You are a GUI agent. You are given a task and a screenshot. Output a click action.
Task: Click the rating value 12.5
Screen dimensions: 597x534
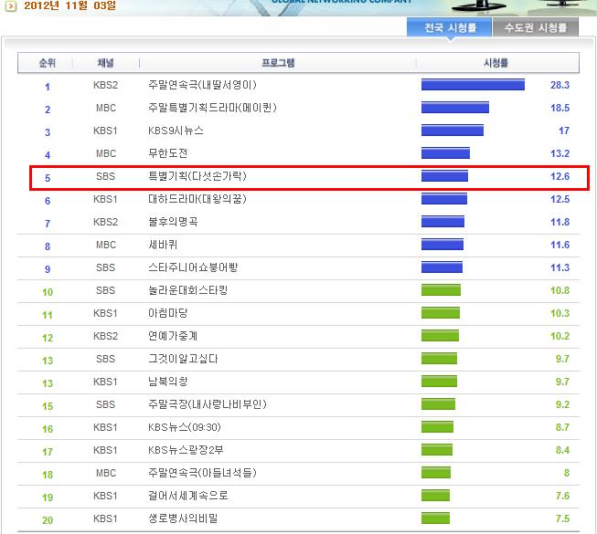tap(560, 199)
